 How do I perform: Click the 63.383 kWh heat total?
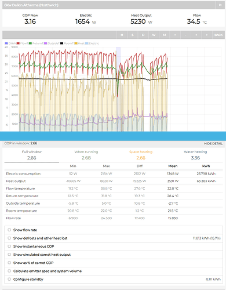click(206, 181)
